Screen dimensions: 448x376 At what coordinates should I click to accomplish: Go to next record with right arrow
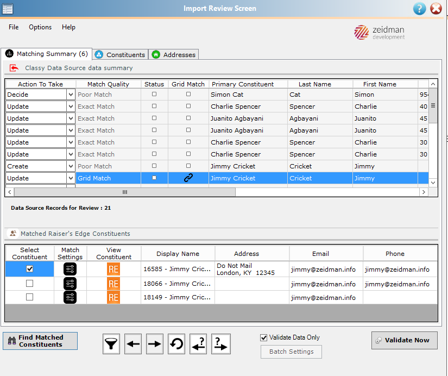(155, 344)
